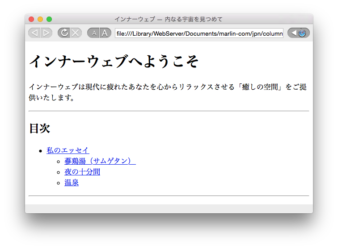
Task: Click the left-pointing triangle beside the Safari compass
Action: pyautogui.click(x=293, y=33)
